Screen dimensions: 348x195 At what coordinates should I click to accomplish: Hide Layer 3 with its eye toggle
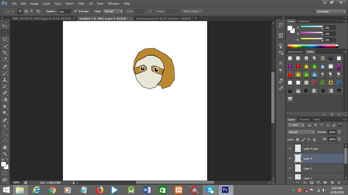[x=290, y=168]
